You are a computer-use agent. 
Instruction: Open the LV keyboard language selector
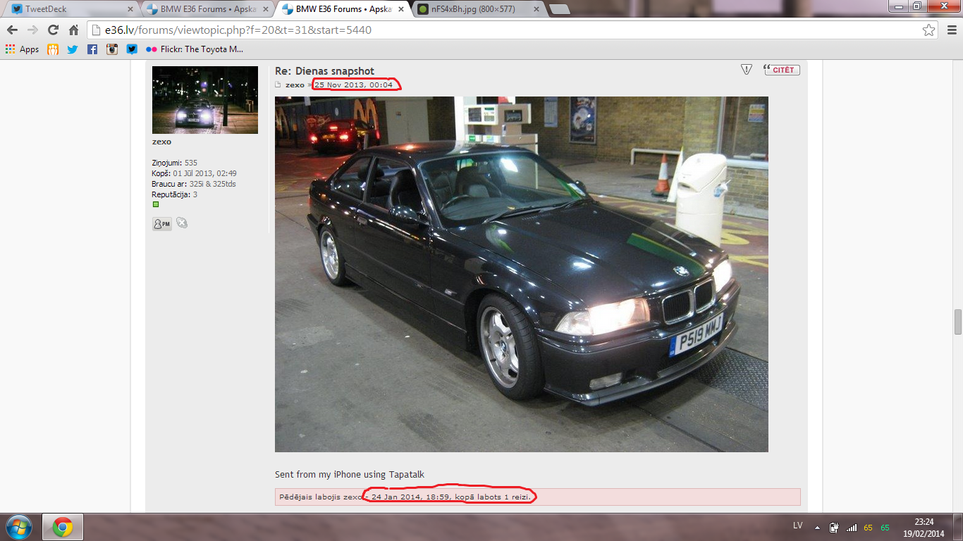pos(798,526)
